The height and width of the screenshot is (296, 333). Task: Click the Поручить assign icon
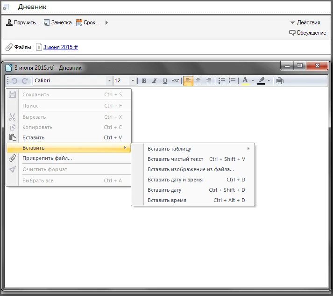click(9, 22)
